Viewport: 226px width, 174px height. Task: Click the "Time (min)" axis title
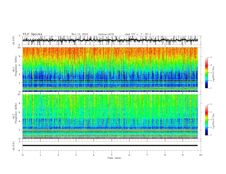(114, 158)
